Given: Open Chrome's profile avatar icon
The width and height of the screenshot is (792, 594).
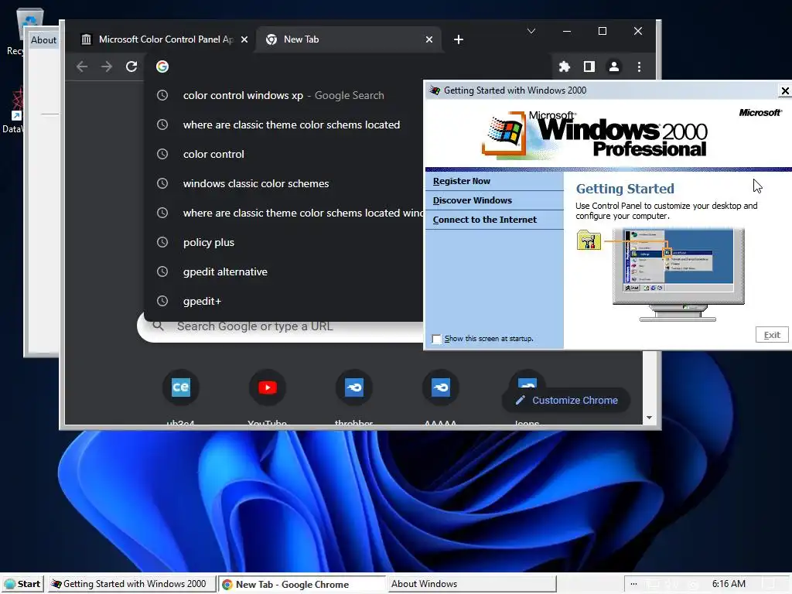Looking at the screenshot, I should pos(613,67).
